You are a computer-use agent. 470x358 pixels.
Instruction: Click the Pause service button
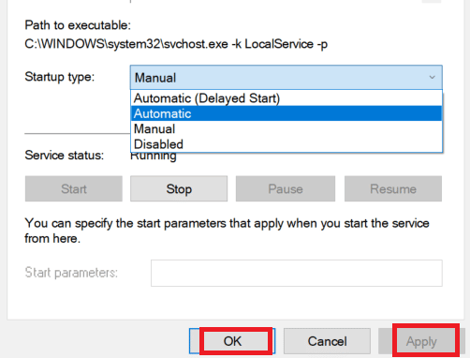(x=286, y=188)
